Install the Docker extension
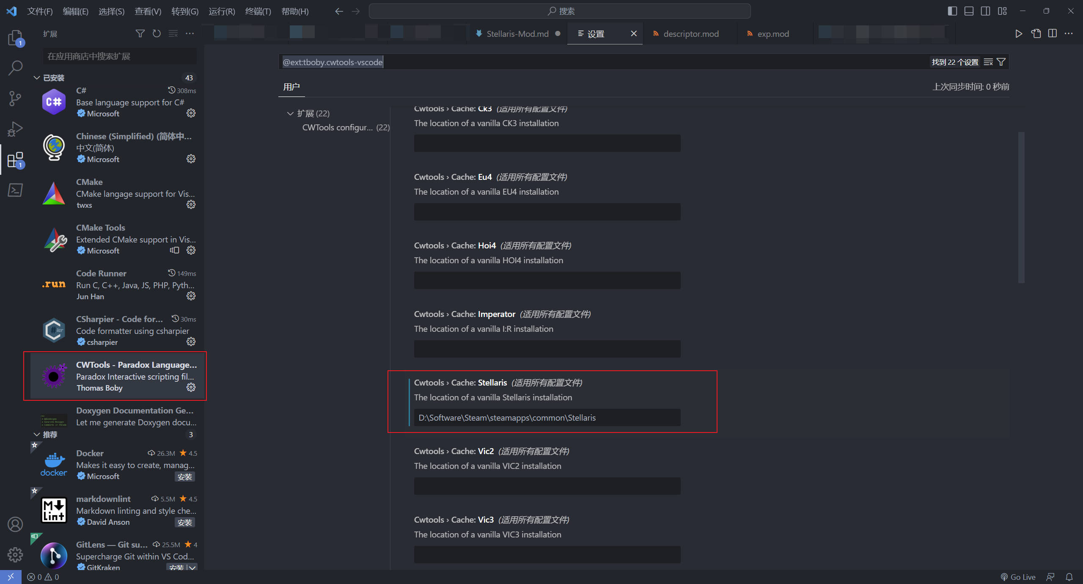The height and width of the screenshot is (584, 1083). (x=185, y=477)
